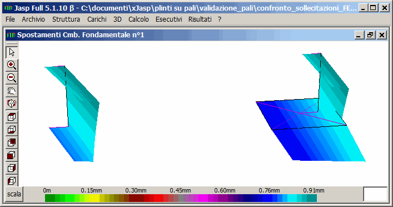This screenshot has height=207, width=393.
Task: Click the first wireframe cube view icon
Action: (x=12, y=117)
